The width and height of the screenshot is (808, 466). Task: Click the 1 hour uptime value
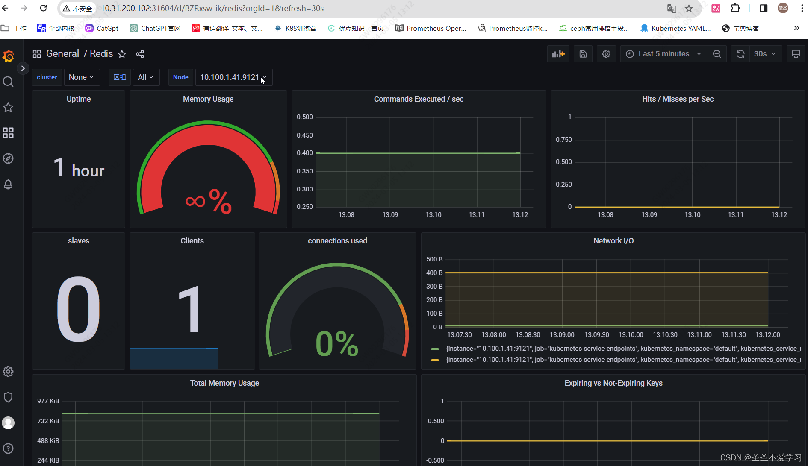(x=79, y=168)
